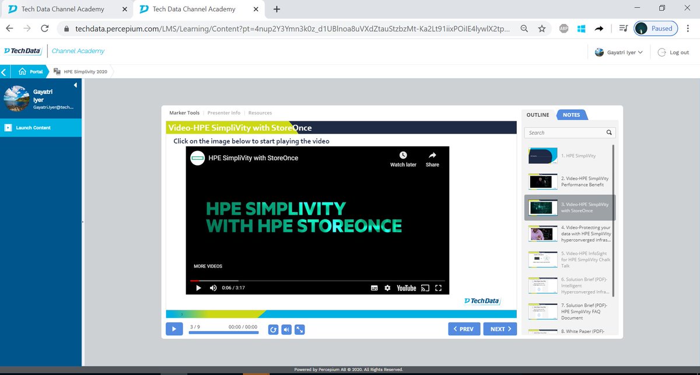Click the Paused profile button

[x=656, y=28]
